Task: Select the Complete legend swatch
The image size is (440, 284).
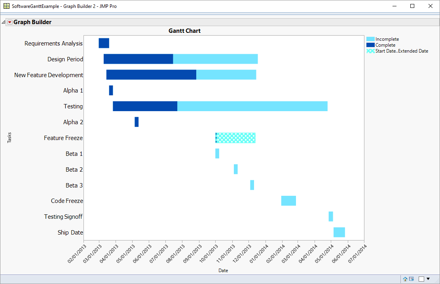Action: click(x=370, y=45)
